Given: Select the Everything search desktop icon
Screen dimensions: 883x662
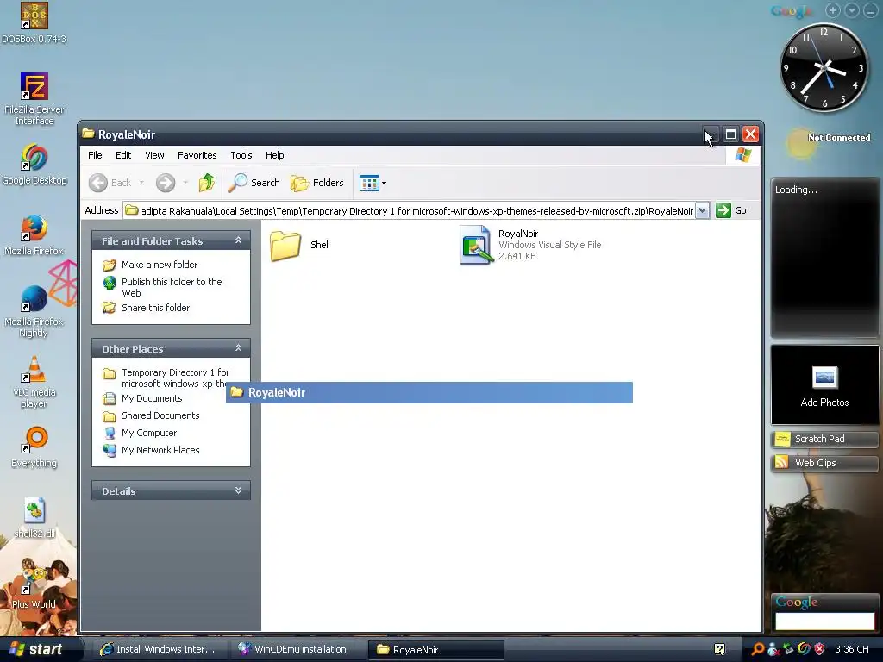Looking at the screenshot, I should [34, 447].
